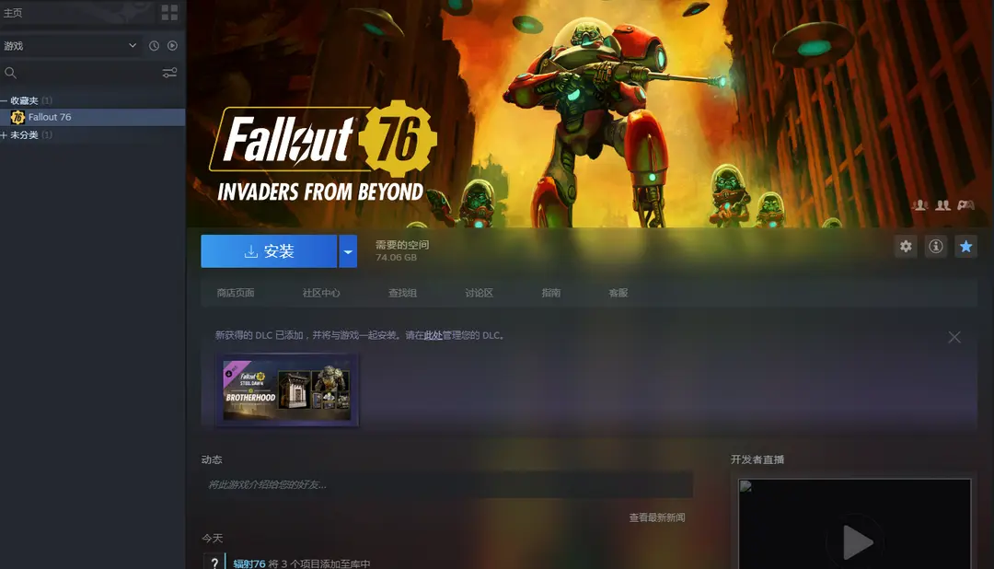994x569 pixels.
Task: Click the Fallout 76 list icon
Action: pyautogui.click(x=17, y=117)
